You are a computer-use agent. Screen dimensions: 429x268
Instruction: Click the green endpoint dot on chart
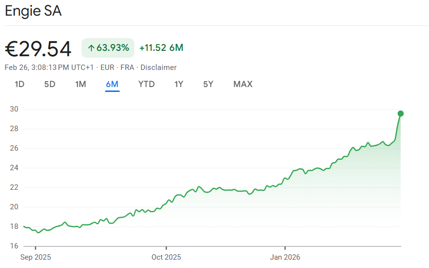[401, 114]
